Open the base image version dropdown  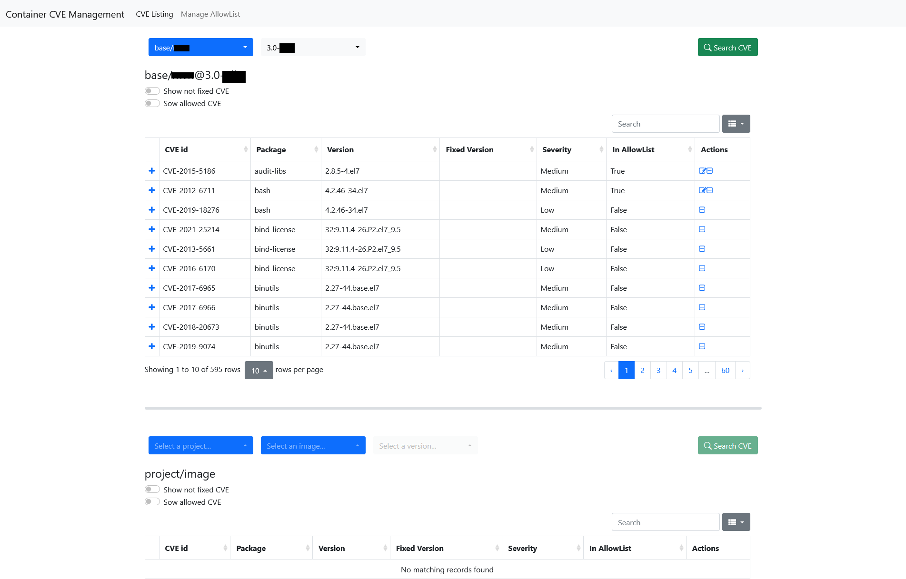coord(312,47)
